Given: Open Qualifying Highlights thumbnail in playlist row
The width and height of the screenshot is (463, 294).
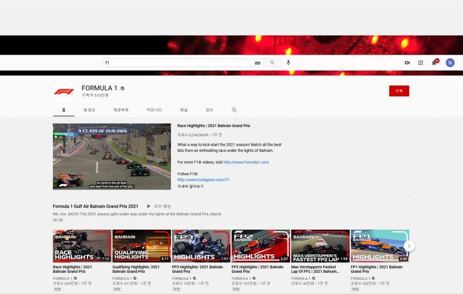Looking at the screenshot, I should (142, 246).
